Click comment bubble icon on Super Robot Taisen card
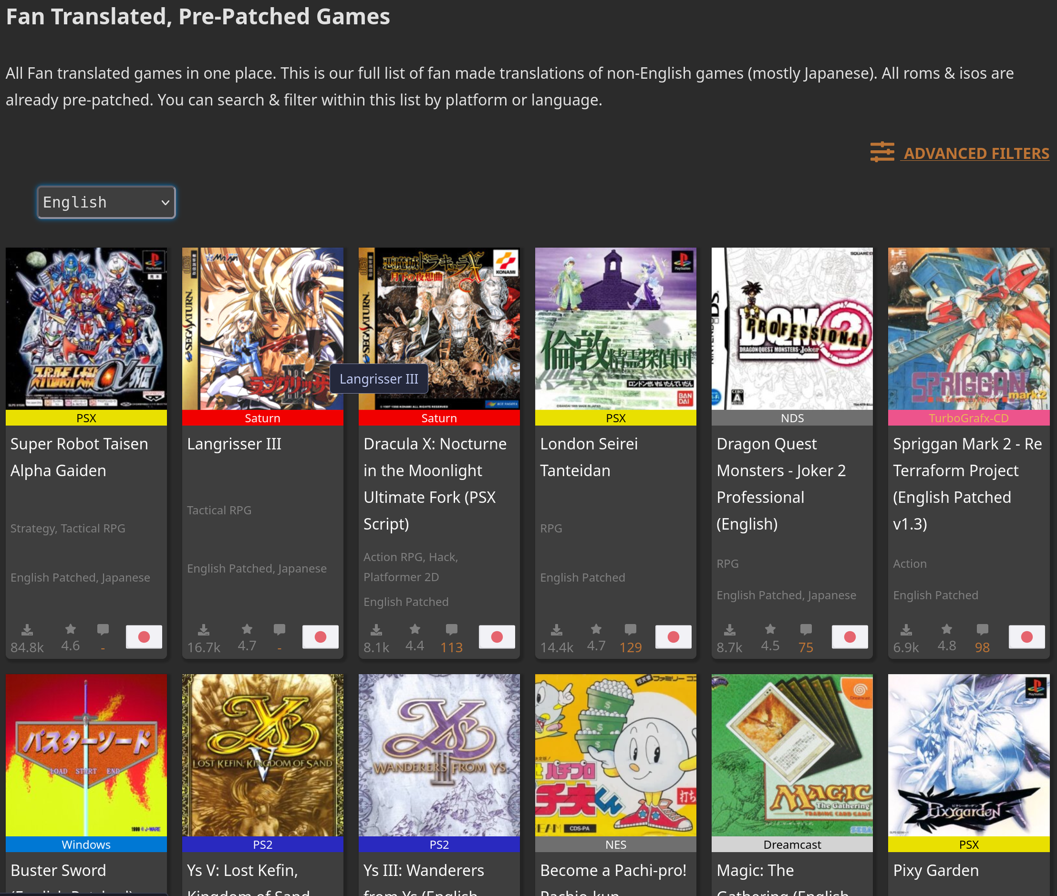The width and height of the screenshot is (1057, 896). [x=103, y=629]
